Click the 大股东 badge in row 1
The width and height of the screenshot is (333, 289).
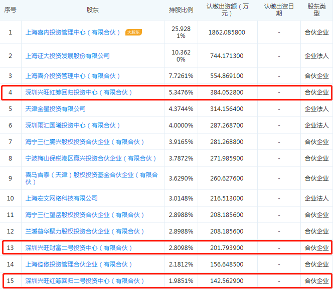tap(134, 32)
